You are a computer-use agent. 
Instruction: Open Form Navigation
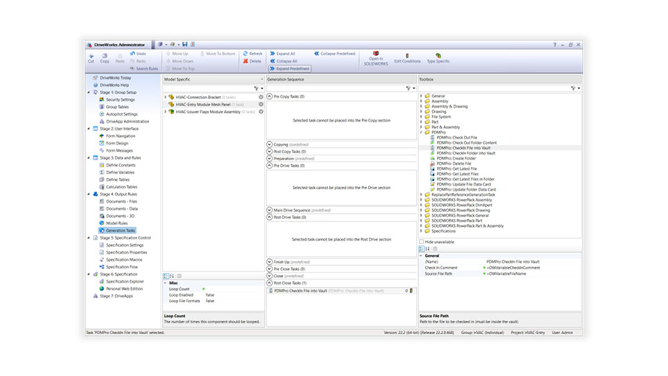click(120, 136)
